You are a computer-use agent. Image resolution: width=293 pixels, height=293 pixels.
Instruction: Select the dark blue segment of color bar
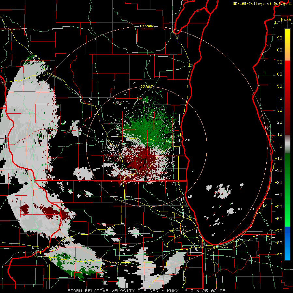pos(287,231)
